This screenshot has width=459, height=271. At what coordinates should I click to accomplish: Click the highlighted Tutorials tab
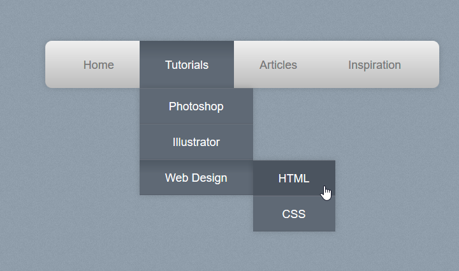click(187, 64)
